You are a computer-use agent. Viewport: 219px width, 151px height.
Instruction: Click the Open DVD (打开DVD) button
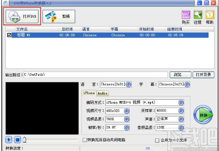click(22, 16)
